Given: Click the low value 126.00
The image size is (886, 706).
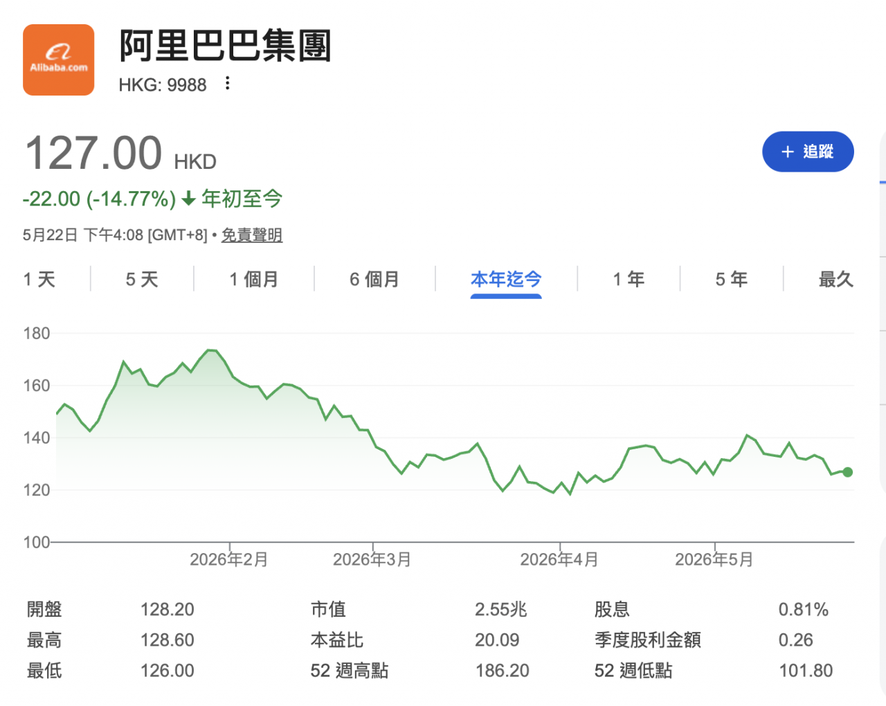Looking at the screenshot, I should [168, 671].
